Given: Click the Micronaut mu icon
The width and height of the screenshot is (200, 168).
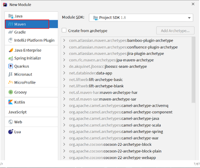Looking at the screenshot, I should click(11, 74).
